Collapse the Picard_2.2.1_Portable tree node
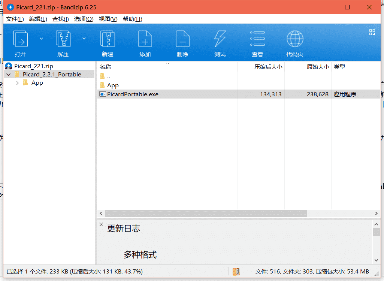 tap(9, 75)
